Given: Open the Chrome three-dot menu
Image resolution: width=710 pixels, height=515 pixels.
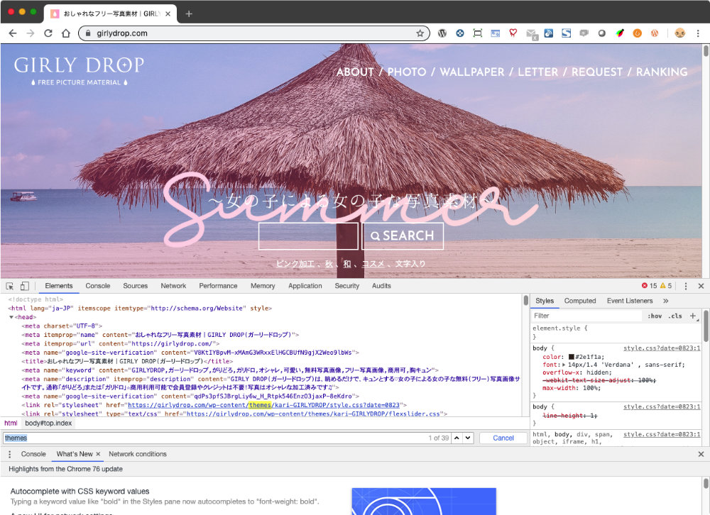Looking at the screenshot, I should (x=698, y=33).
